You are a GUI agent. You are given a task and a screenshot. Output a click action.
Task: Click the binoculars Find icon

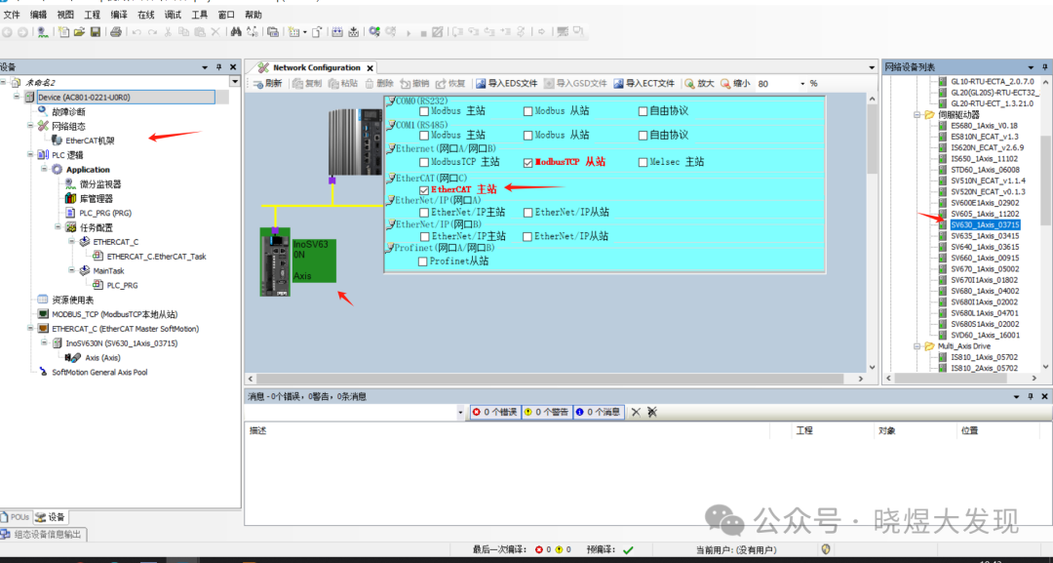click(x=235, y=32)
